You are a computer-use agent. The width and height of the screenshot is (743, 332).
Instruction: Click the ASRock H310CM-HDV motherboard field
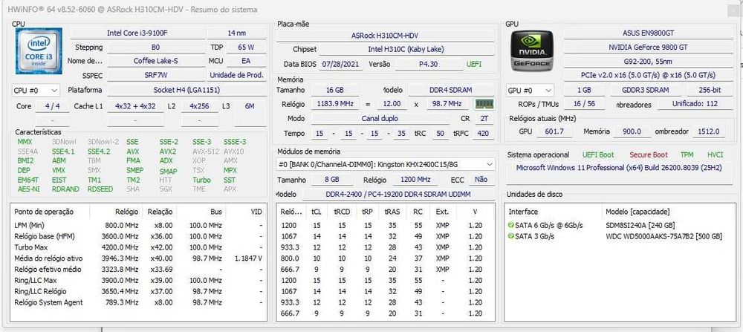[x=385, y=36]
